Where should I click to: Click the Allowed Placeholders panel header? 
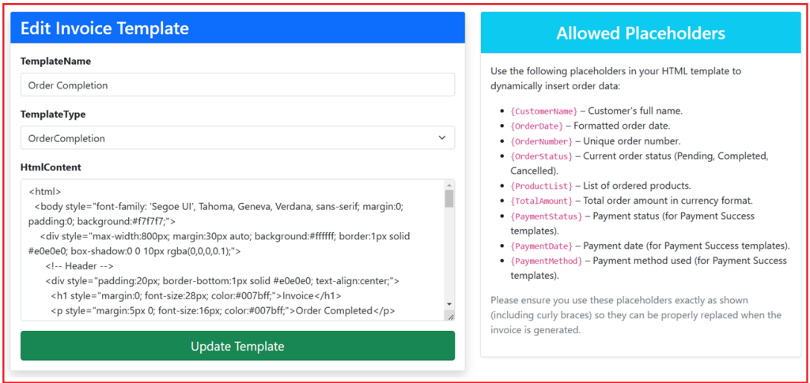click(x=641, y=33)
